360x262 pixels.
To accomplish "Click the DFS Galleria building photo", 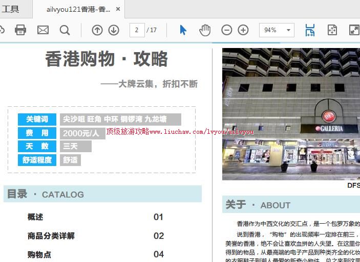I will coord(291,114).
